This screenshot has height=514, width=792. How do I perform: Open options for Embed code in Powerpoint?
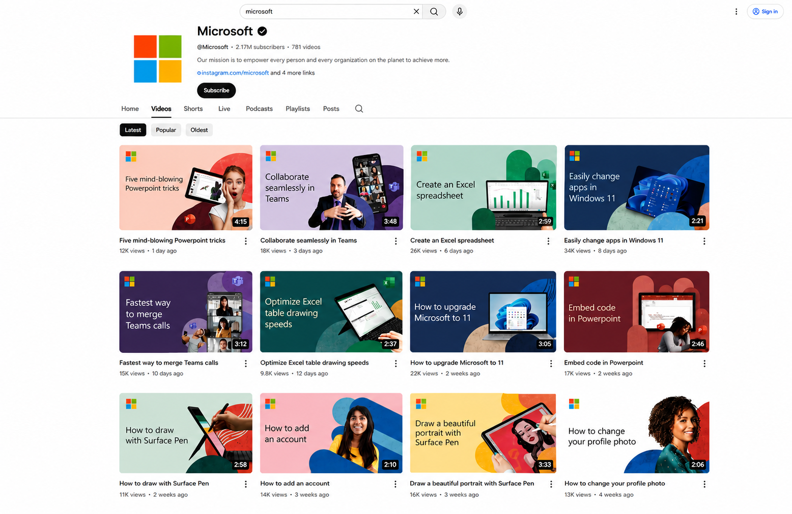tap(704, 364)
